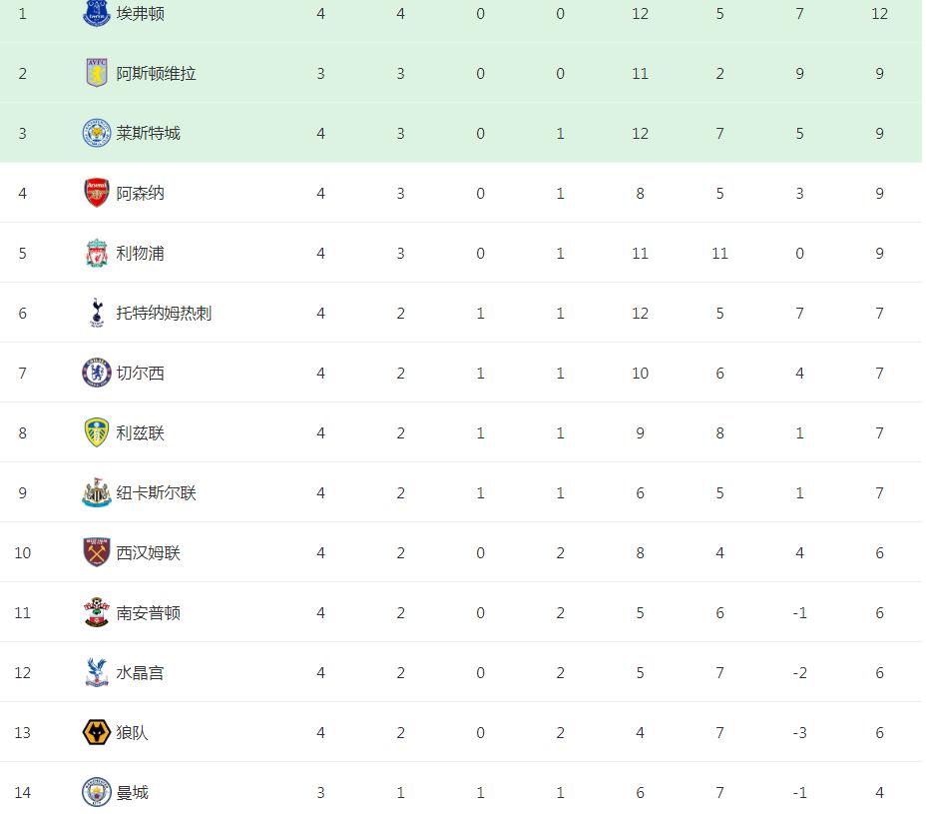Click the Aston Villa club crest

point(97,73)
